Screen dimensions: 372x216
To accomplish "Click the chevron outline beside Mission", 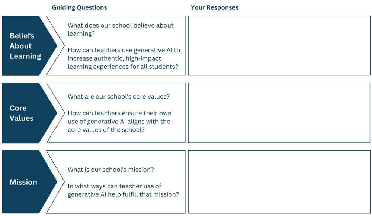I will (x=55, y=182).
